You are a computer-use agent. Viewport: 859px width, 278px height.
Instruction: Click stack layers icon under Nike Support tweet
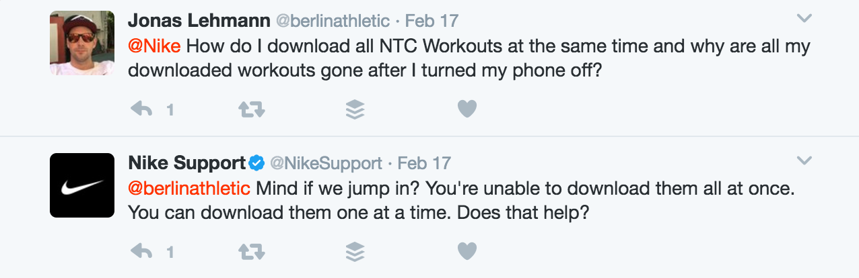tap(355, 252)
